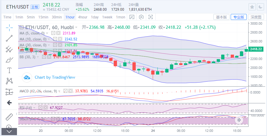The image size is (267, 136).
Task: Take a chart snapshot with fullscreen icon
Action: (x=151, y=17)
